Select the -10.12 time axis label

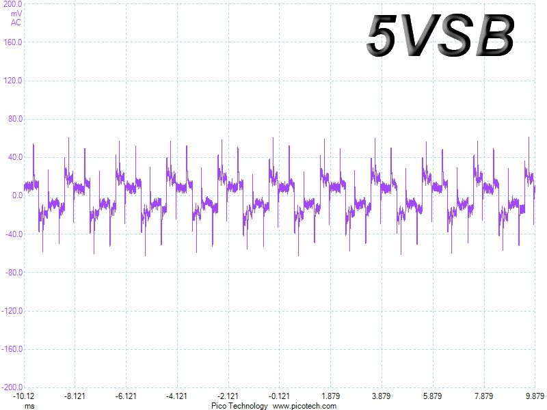coord(24,396)
